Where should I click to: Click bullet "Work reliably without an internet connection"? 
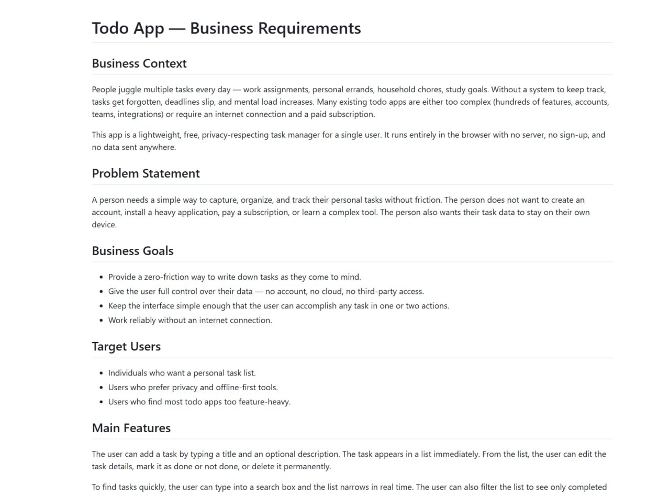(190, 320)
